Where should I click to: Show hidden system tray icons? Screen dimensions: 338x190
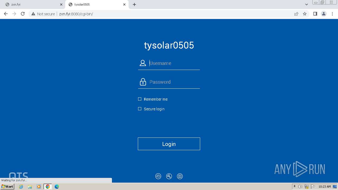coord(294,186)
